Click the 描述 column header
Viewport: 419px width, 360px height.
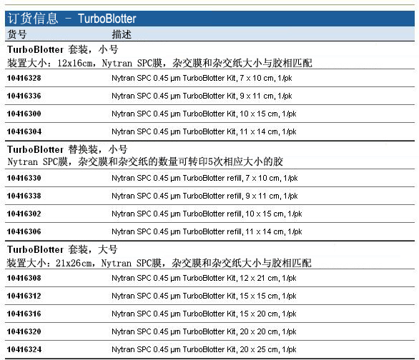pyautogui.click(x=122, y=34)
